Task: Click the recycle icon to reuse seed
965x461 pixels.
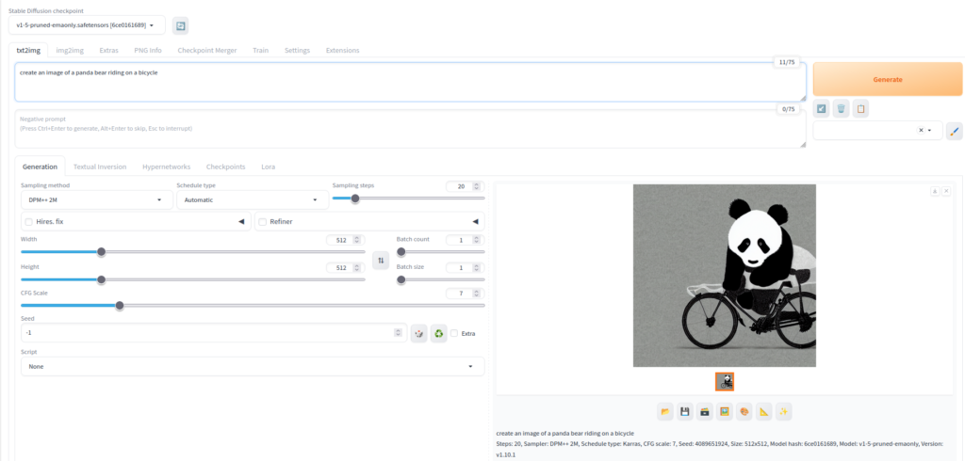Action: [438, 333]
